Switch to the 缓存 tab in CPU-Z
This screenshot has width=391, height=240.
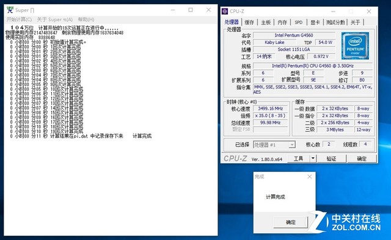(249, 23)
